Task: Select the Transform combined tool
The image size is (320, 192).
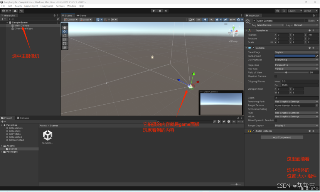Action: (x=65, y=48)
